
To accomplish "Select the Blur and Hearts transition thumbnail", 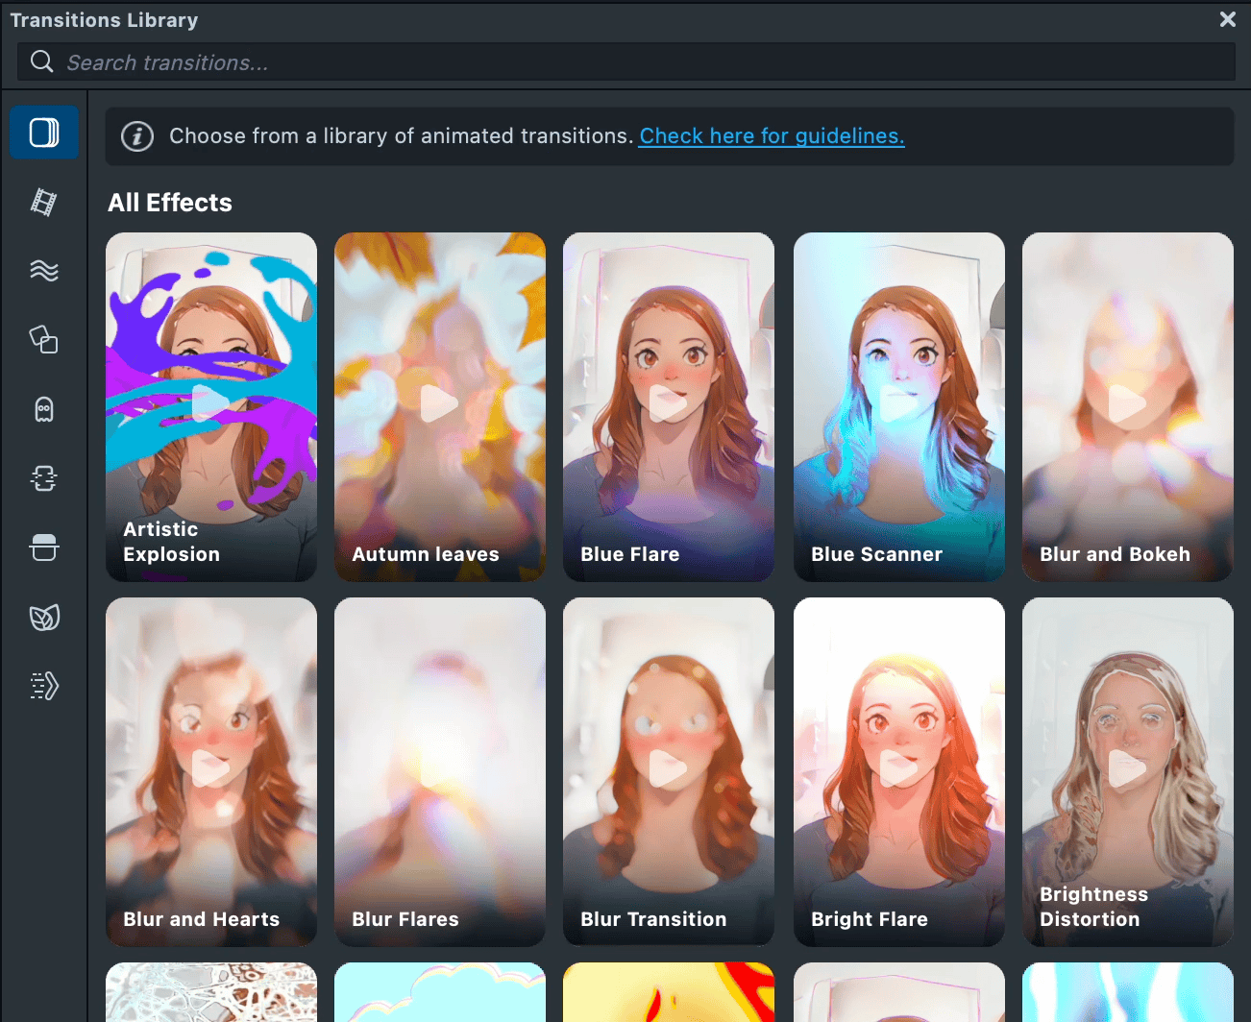I will 211,772.
